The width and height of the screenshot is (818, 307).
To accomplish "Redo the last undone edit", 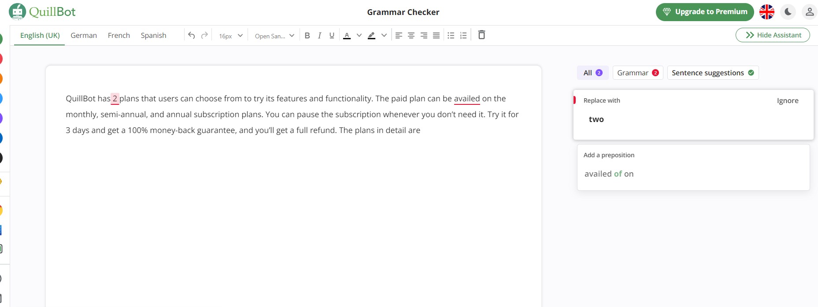I will pos(204,35).
